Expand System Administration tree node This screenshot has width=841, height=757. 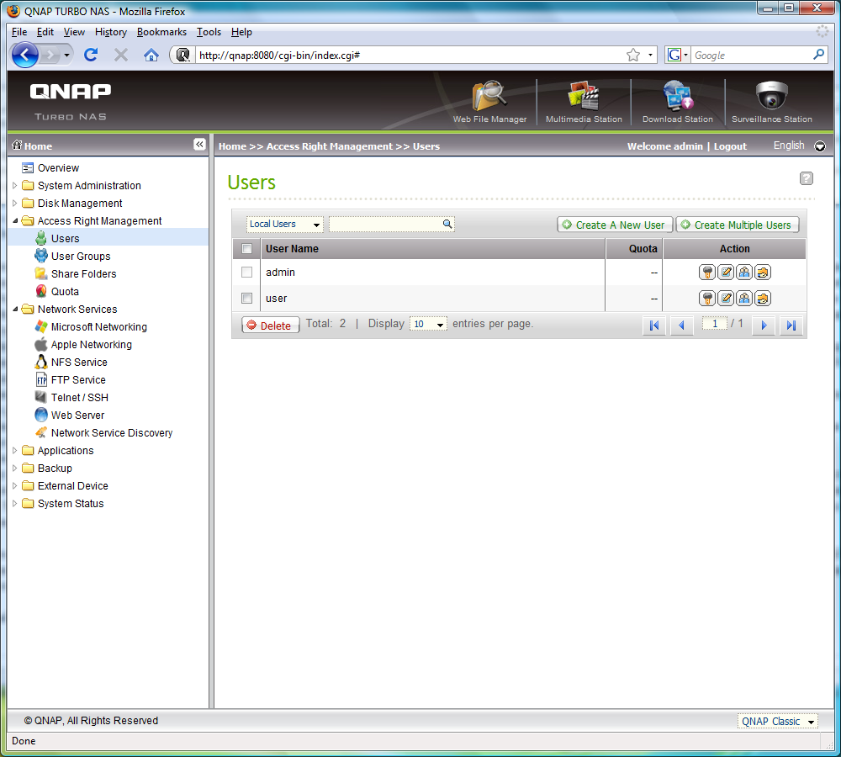pyautogui.click(x=15, y=186)
